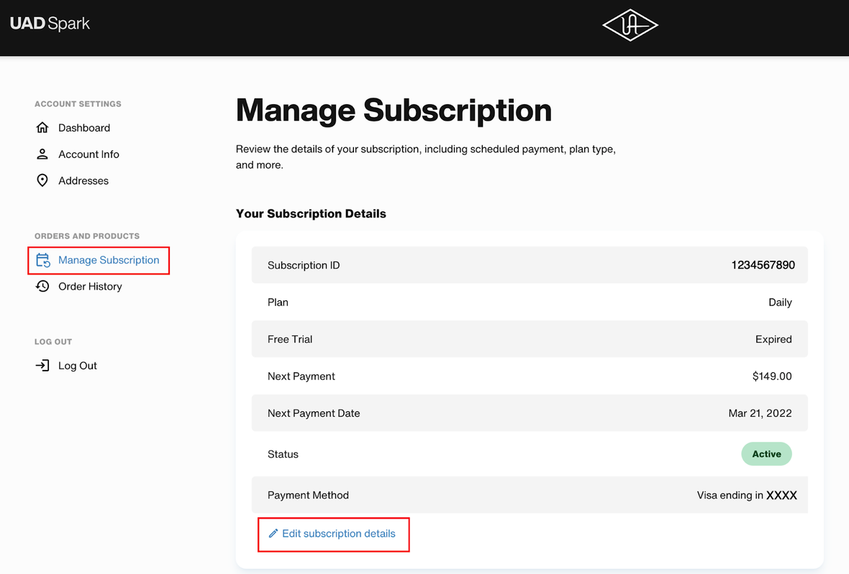Click the Payment Method label
The height and width of the screenshot is (574, 849).
click(308, 495)
